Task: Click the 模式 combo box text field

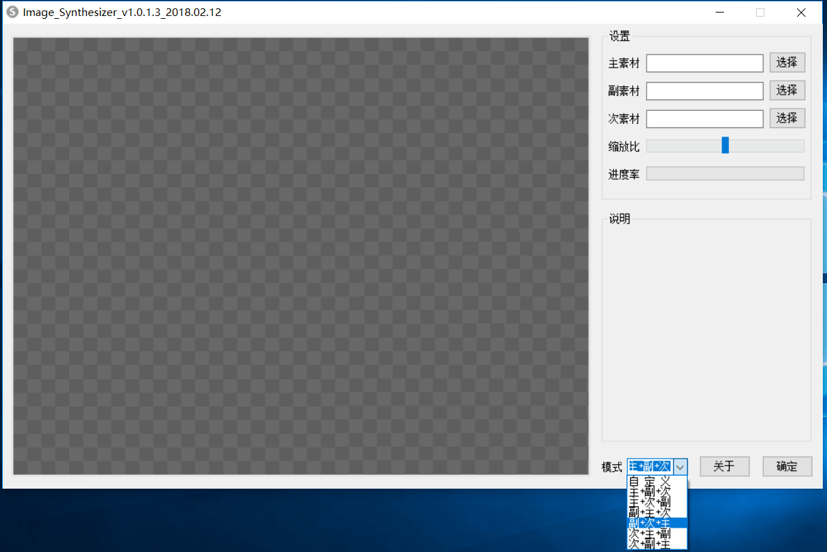Action: pos(649,467)
